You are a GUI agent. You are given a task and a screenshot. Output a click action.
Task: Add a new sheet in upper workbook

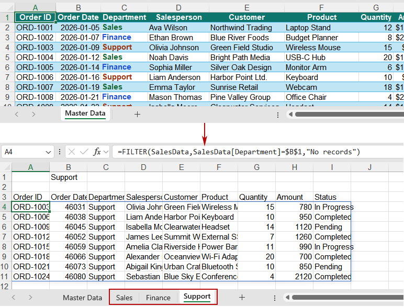137,115
